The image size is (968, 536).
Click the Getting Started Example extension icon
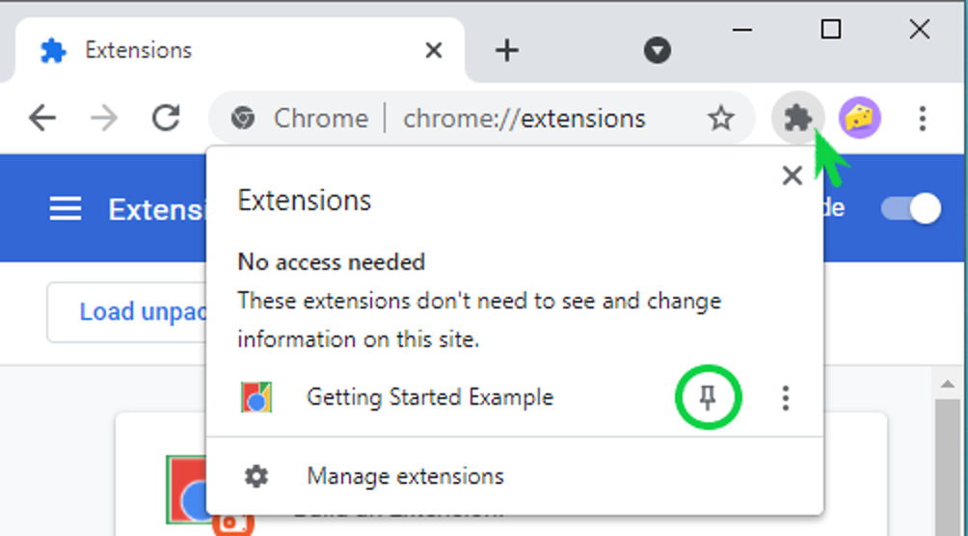point(256,397)
